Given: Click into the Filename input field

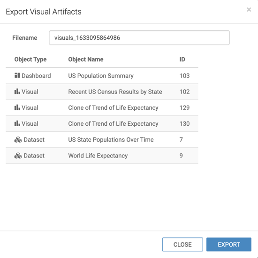Looking at the screenshot, I should pos(139,38).
